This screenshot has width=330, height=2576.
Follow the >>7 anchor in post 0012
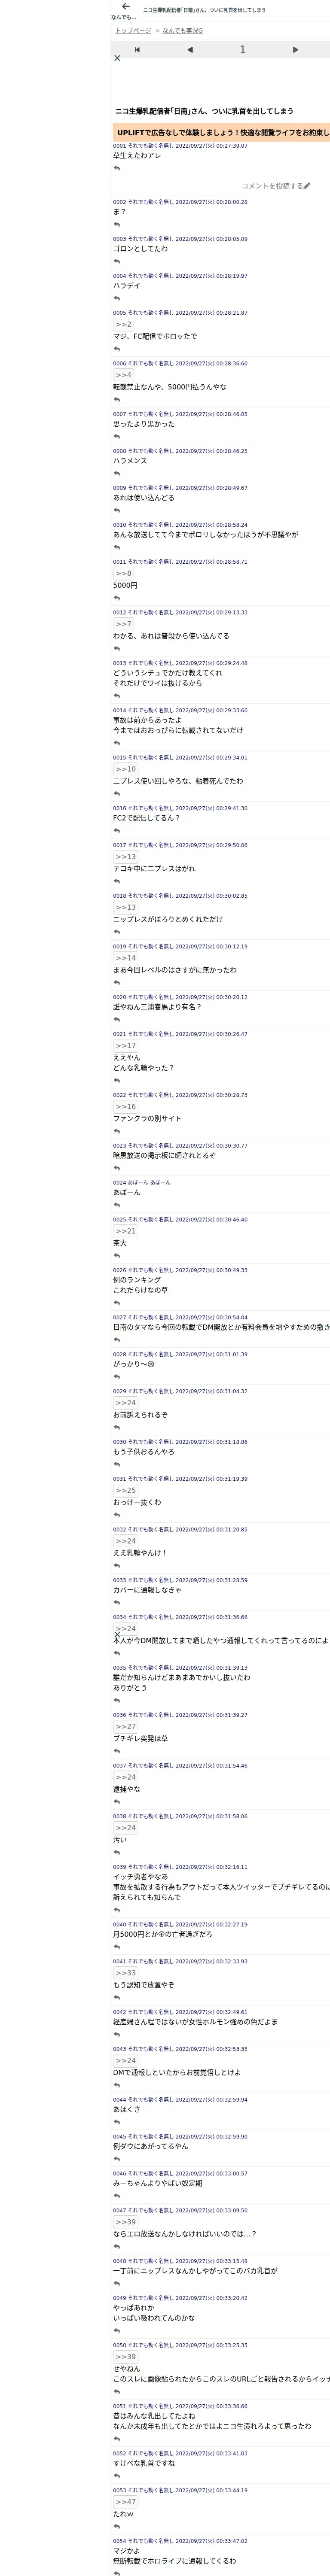pos(123,624)
